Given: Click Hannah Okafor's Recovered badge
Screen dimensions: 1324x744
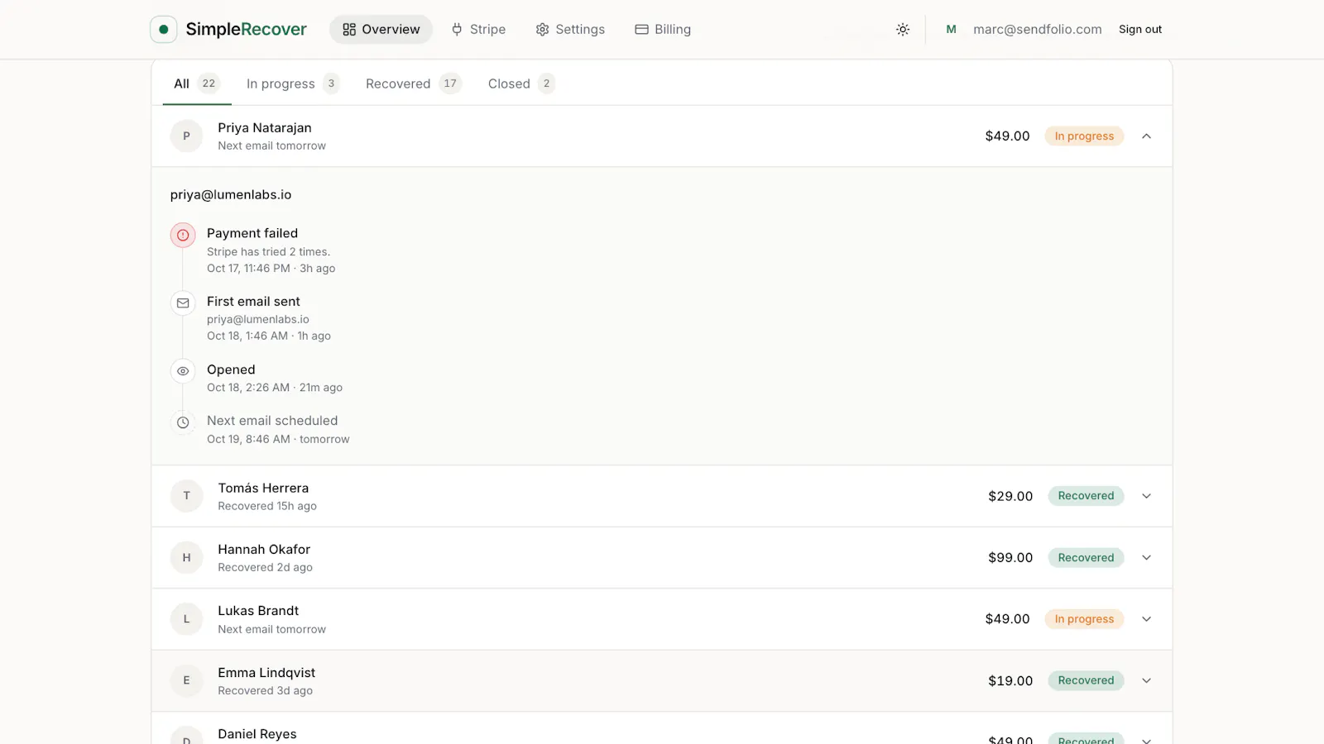Looking at the screenshot, I should (x=1086, y=558).
